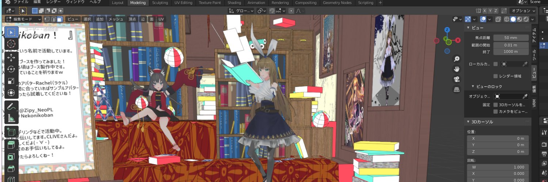Click the 終了 1000 m clip field

click(511, 52)
